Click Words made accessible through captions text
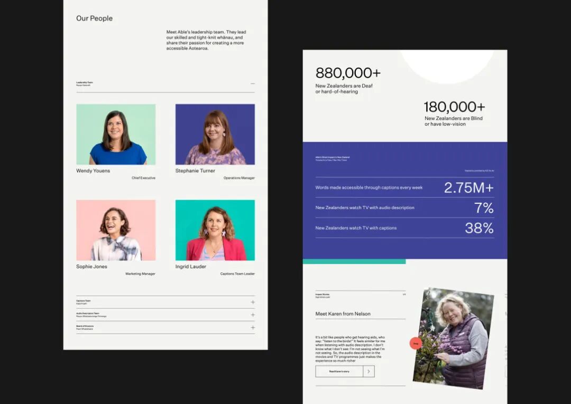Image resolution: width=571 pixels, height=404 pixels. (369, 187)
